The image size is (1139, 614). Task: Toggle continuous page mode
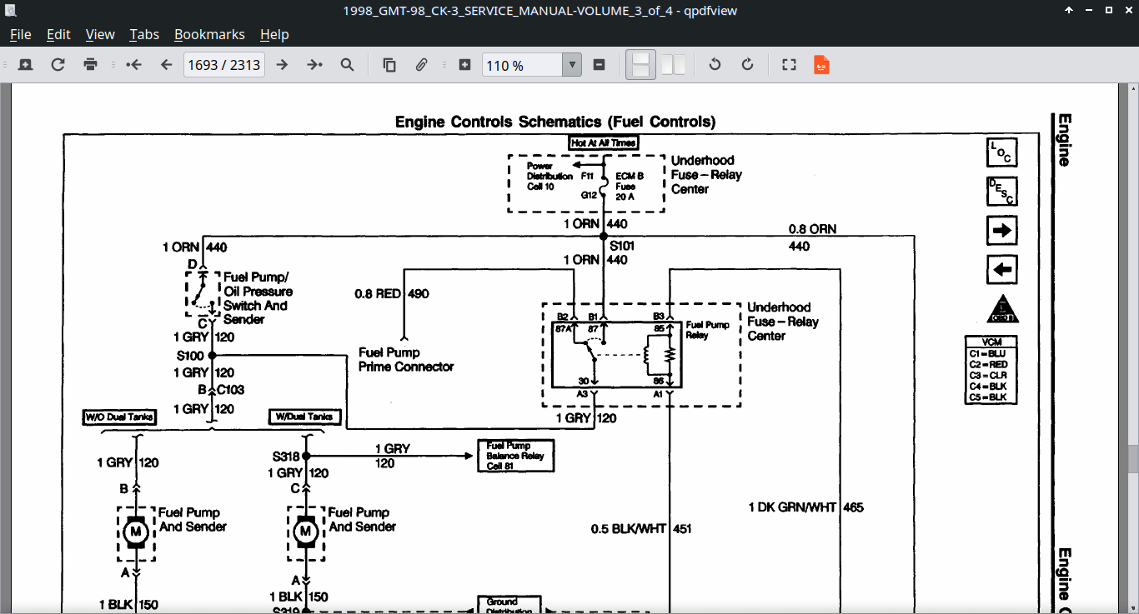(x=640, y=65)
